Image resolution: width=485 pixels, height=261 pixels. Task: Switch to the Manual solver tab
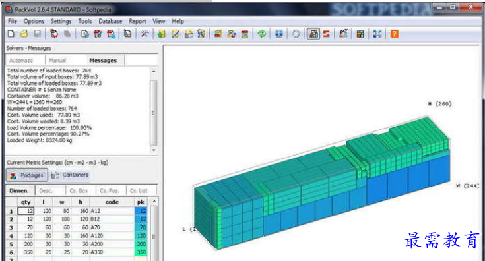pos(57,60)
